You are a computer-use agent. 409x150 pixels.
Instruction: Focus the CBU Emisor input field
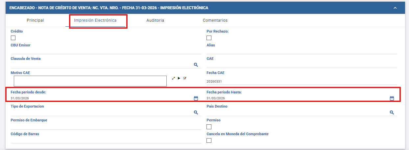[x=106, y=51]
